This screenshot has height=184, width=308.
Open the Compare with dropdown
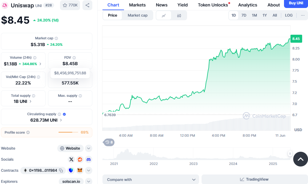(151, 179)
